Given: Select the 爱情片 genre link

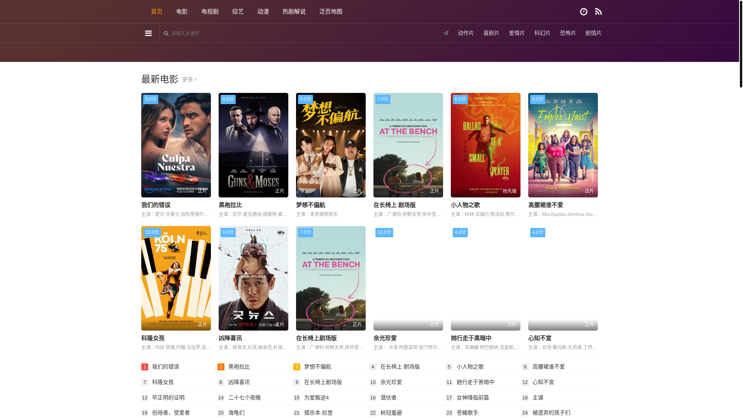Looking at the screenshot, I should (x=517, y=33).
